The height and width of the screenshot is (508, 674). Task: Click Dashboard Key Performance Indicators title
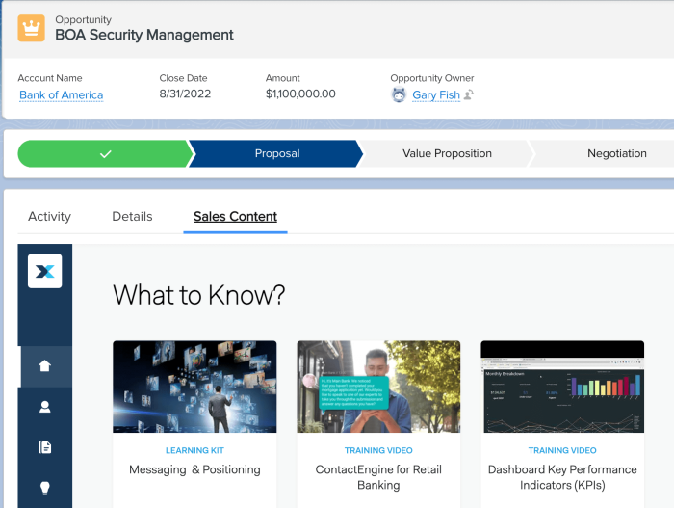pyautogui.click(x=562, y=477)
